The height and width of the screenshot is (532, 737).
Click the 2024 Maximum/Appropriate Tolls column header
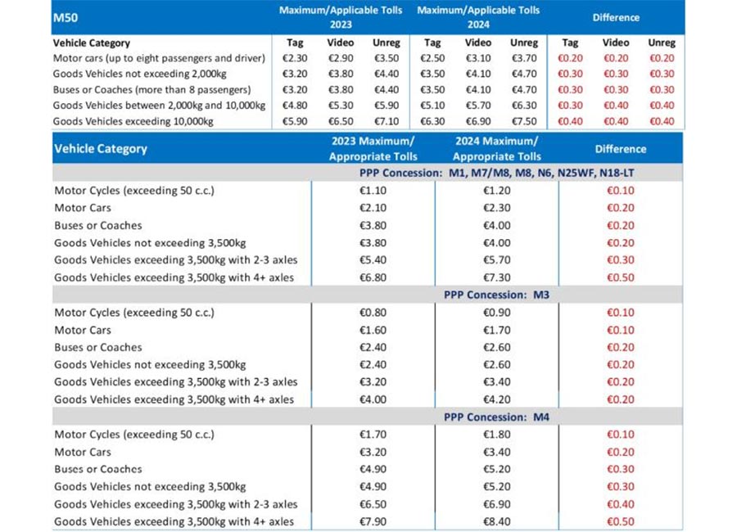click(x=496, y=149)
